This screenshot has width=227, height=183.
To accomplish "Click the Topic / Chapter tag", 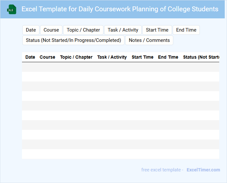I will (83, 30).
